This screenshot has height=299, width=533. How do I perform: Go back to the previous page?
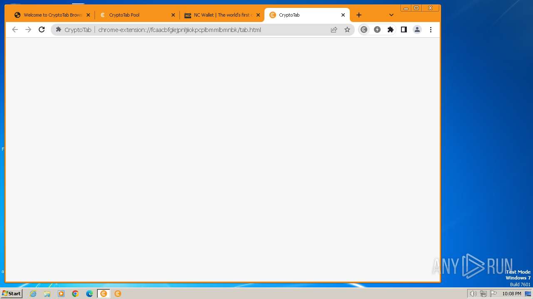tap(15, 29)
